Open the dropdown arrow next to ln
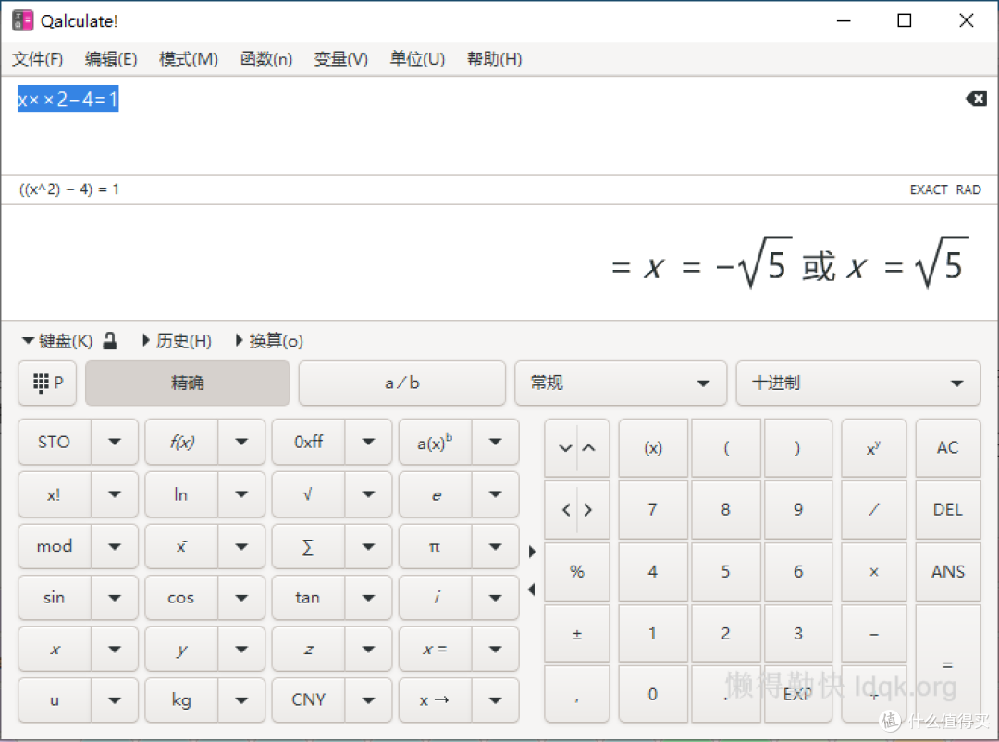 click(x=241, y=494)
